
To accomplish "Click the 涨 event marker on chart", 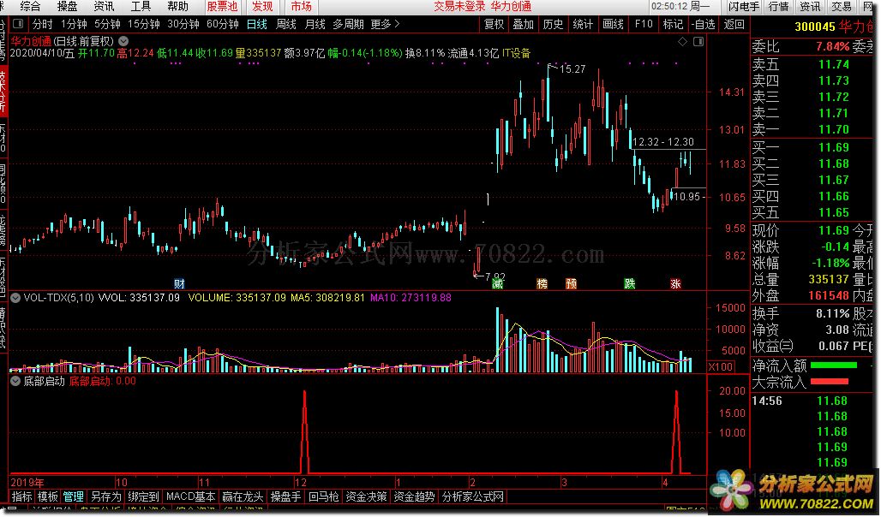I will [x=675, y=284].
